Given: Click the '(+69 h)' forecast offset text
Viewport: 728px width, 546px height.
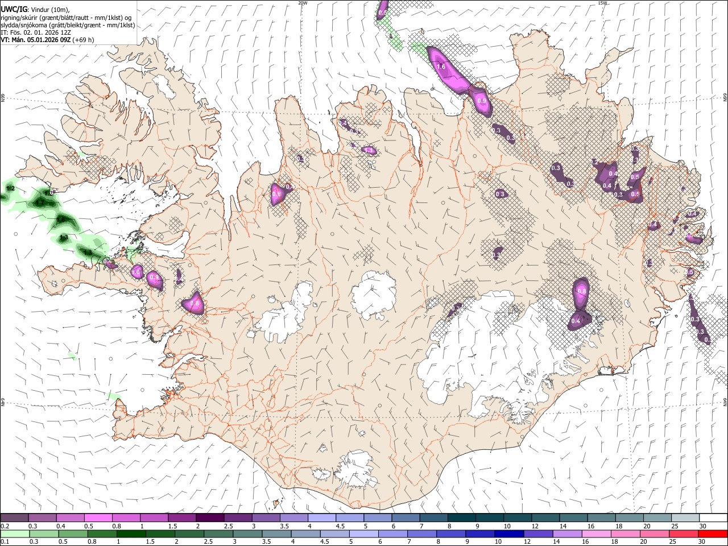Looking at the screenshot, I should (x=84, y=40).
